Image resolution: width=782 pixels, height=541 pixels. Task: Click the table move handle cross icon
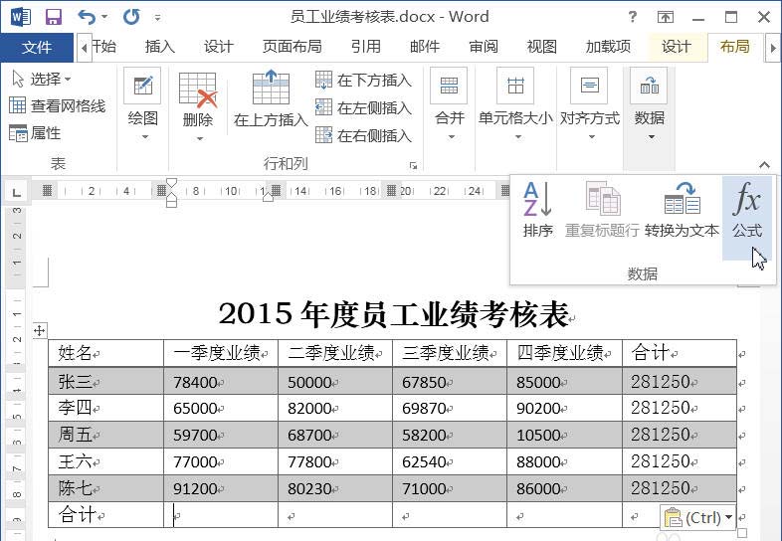point(40,330)
